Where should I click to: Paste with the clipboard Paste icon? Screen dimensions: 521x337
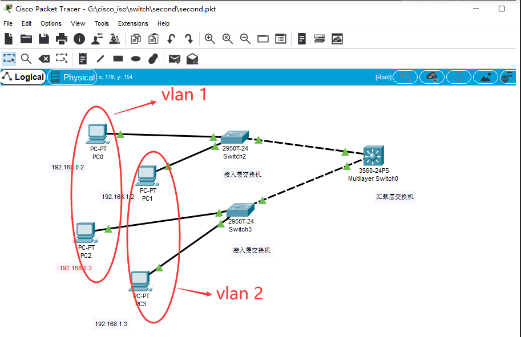[x=153, y=39]
